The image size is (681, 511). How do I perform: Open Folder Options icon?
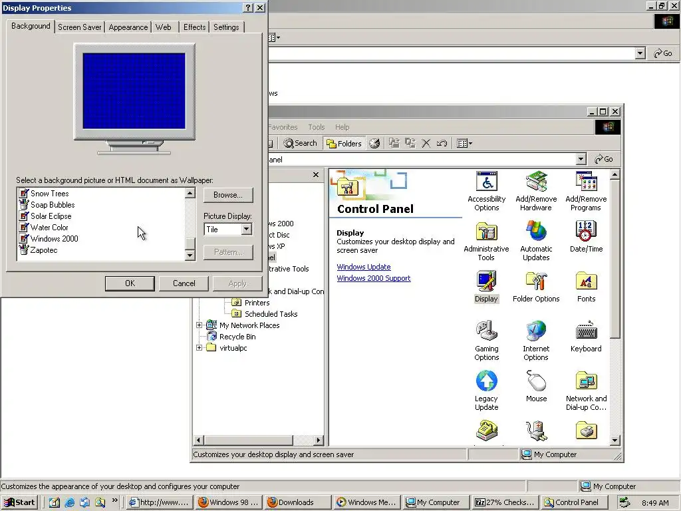[x=536, y=287]
